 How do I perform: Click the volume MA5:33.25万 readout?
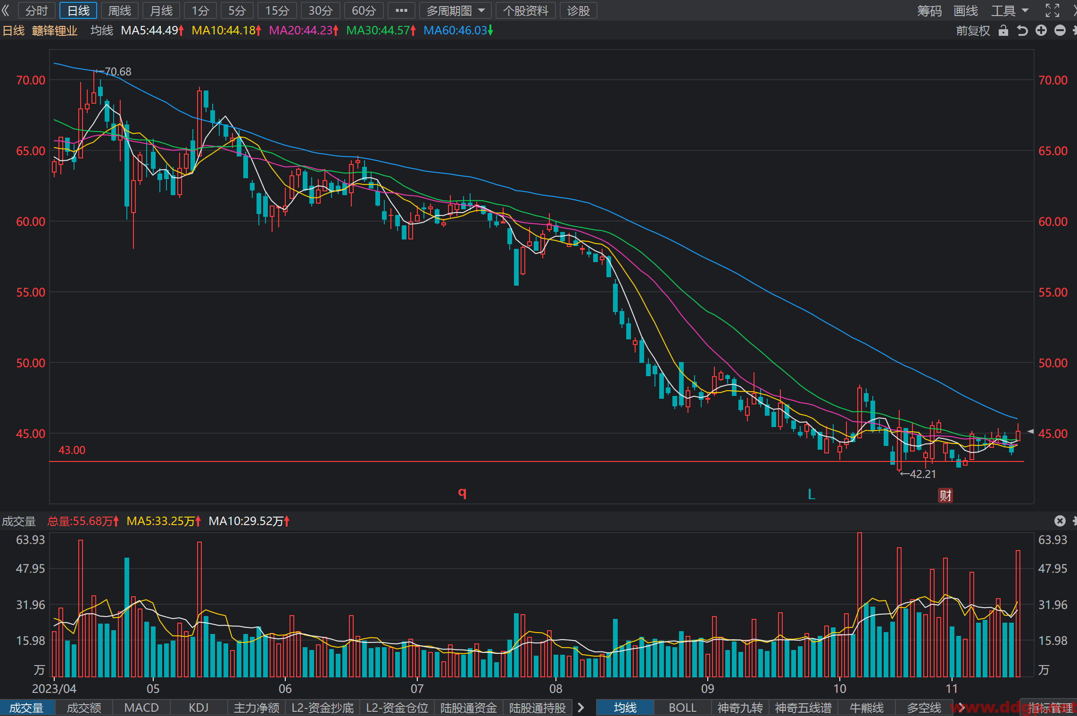click(164, 521)
